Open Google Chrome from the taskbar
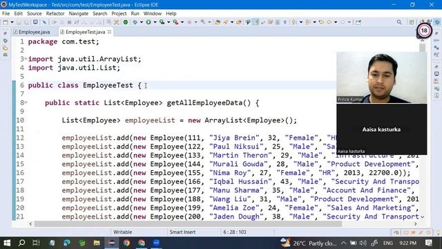442x249 pixels. pos(126,243)
